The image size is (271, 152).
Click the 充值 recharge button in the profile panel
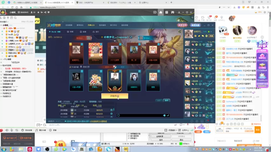pyautogui.click(x=211, y=36)
